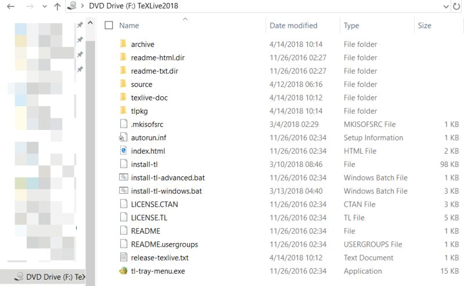Click the MKISOFSRC File type cell
The image size is (464, 286).
369,124
